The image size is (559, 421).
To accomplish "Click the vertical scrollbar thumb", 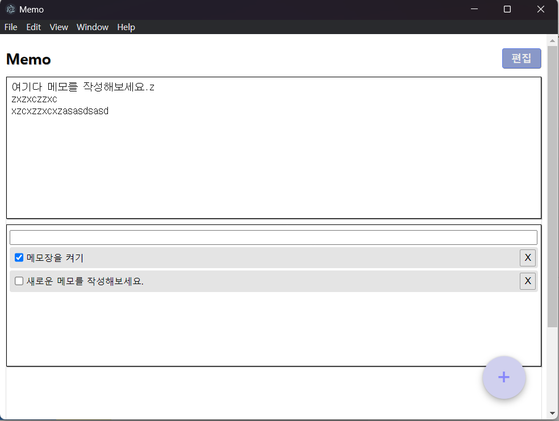I will pos(553,186).
